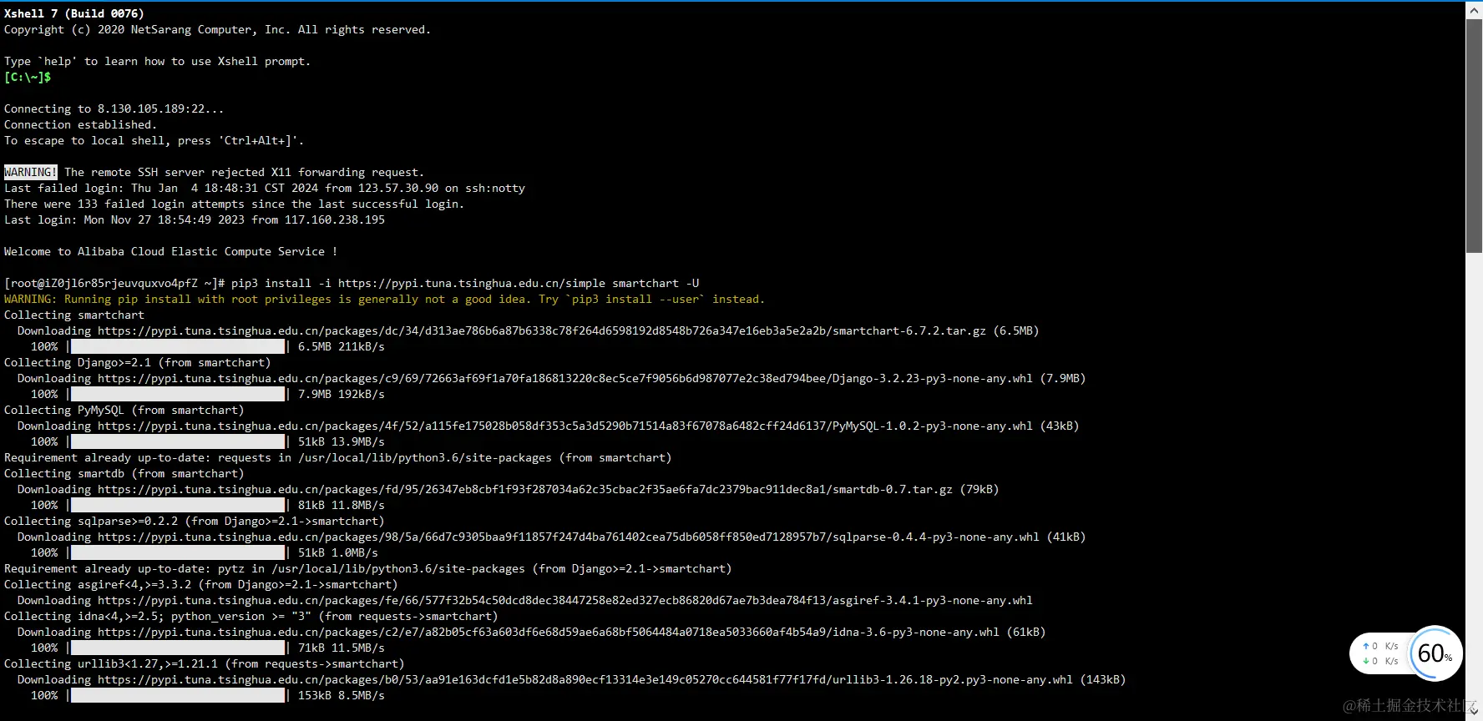Click the smartchart 6.5MB download progress bar
Viewport: 1483px width, 721px height.
(x=178, y=346)
